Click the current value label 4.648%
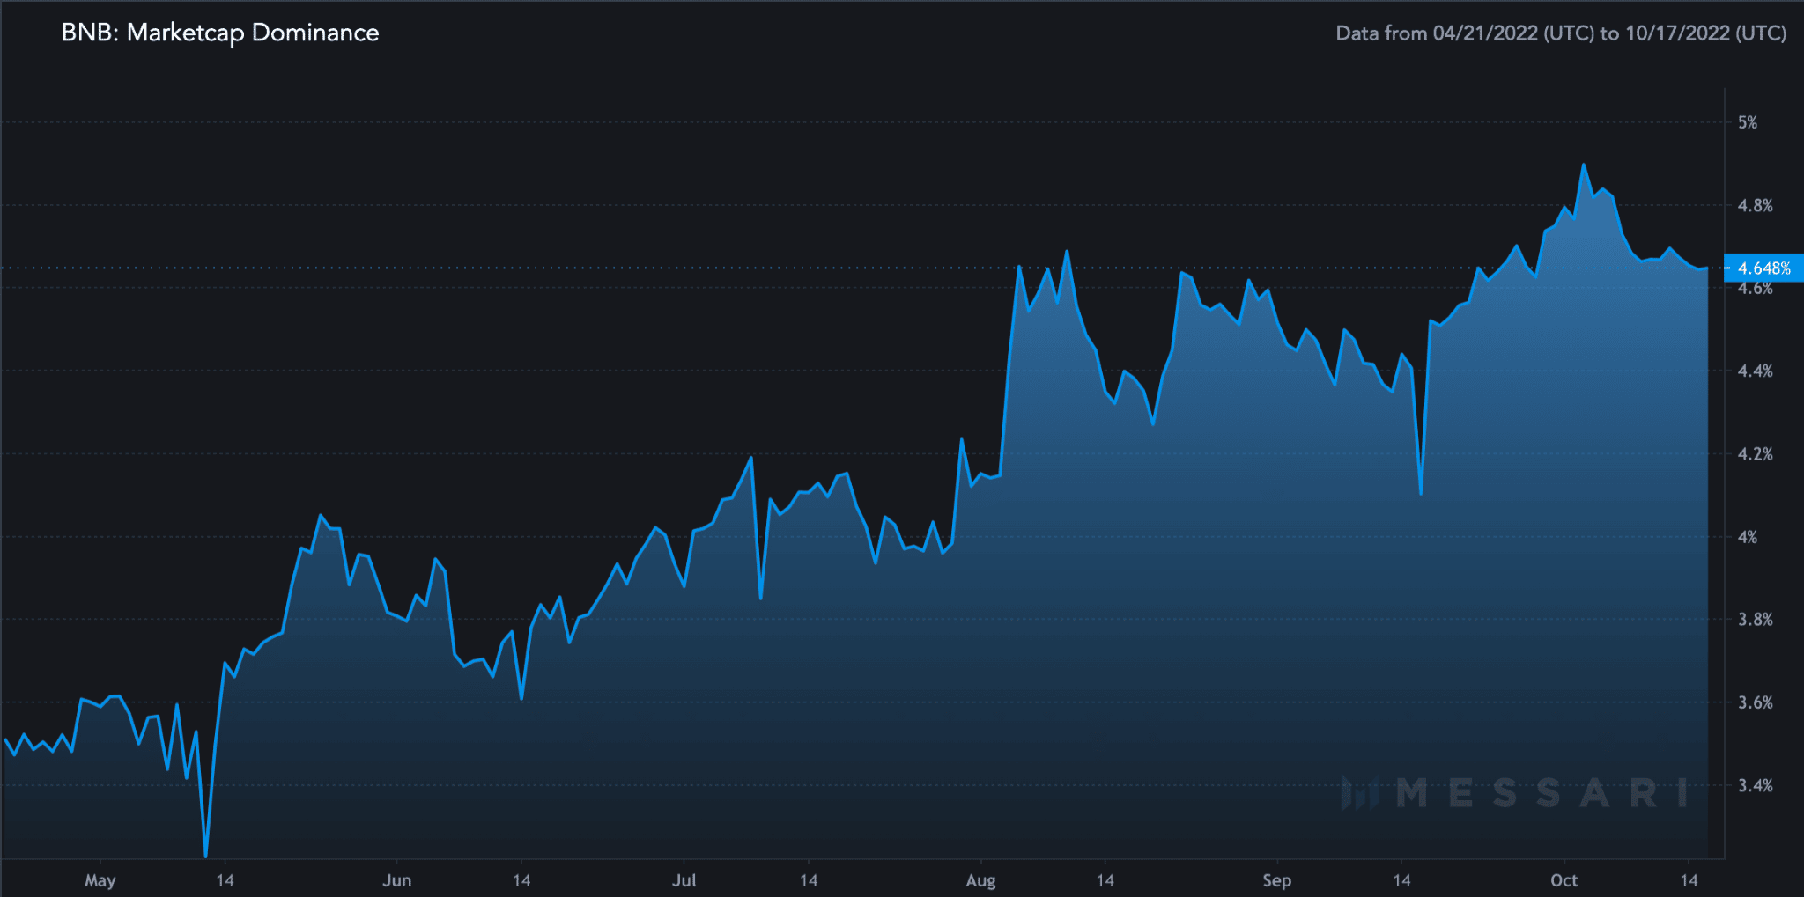The image size is (1804, 897). point(1763,268)
